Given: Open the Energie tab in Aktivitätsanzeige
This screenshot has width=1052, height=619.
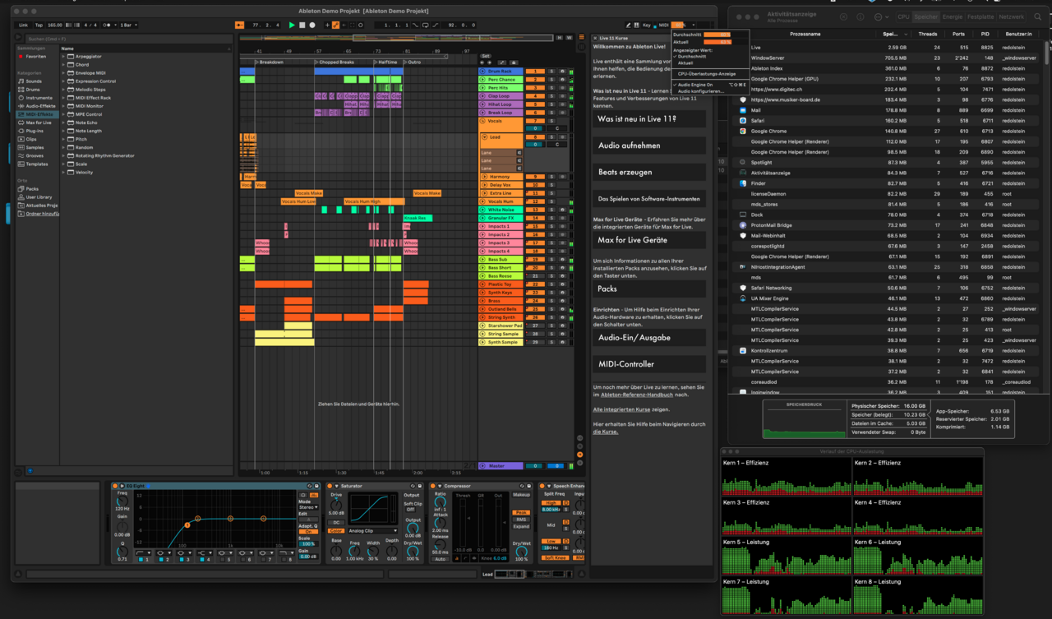Looking at the screenshot, I should (x=952, y=16).
